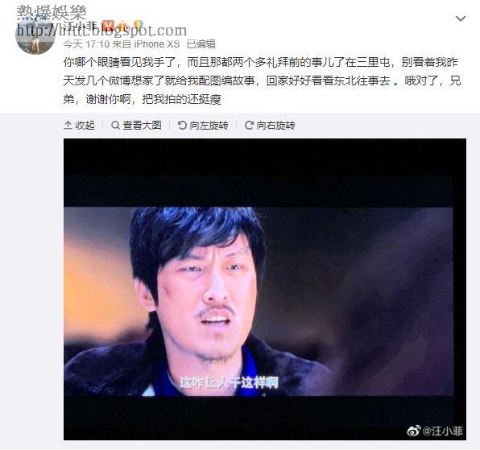Viewport: 480px width, 450px height.
Task: Click the orange V verified badge
Action: point(108,26)
